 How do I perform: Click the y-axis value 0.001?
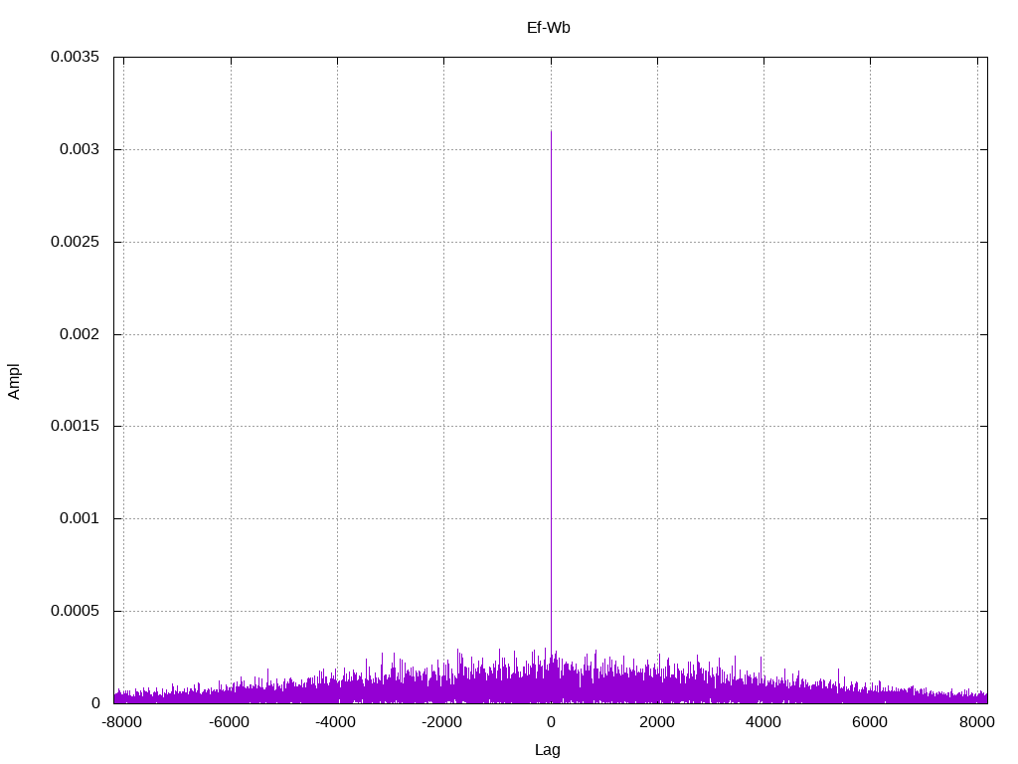(x=80, y=517)
